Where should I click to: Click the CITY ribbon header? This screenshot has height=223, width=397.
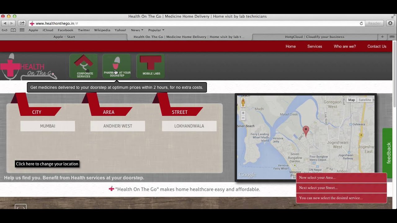click(37, 112)
